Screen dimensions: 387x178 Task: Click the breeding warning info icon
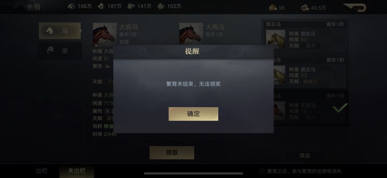coord(262,171)
